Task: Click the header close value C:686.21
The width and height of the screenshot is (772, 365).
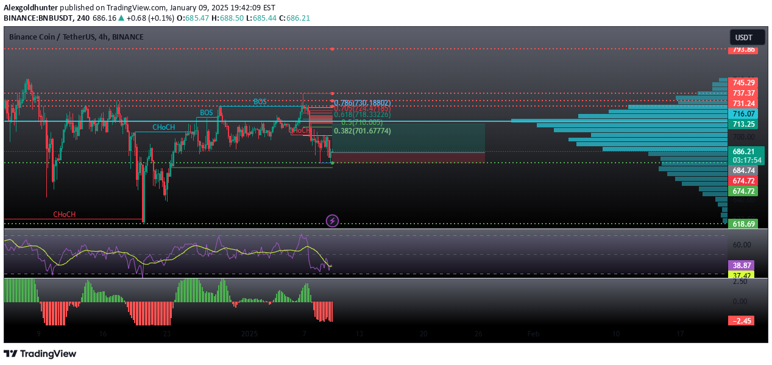Action: pos(295,18)
